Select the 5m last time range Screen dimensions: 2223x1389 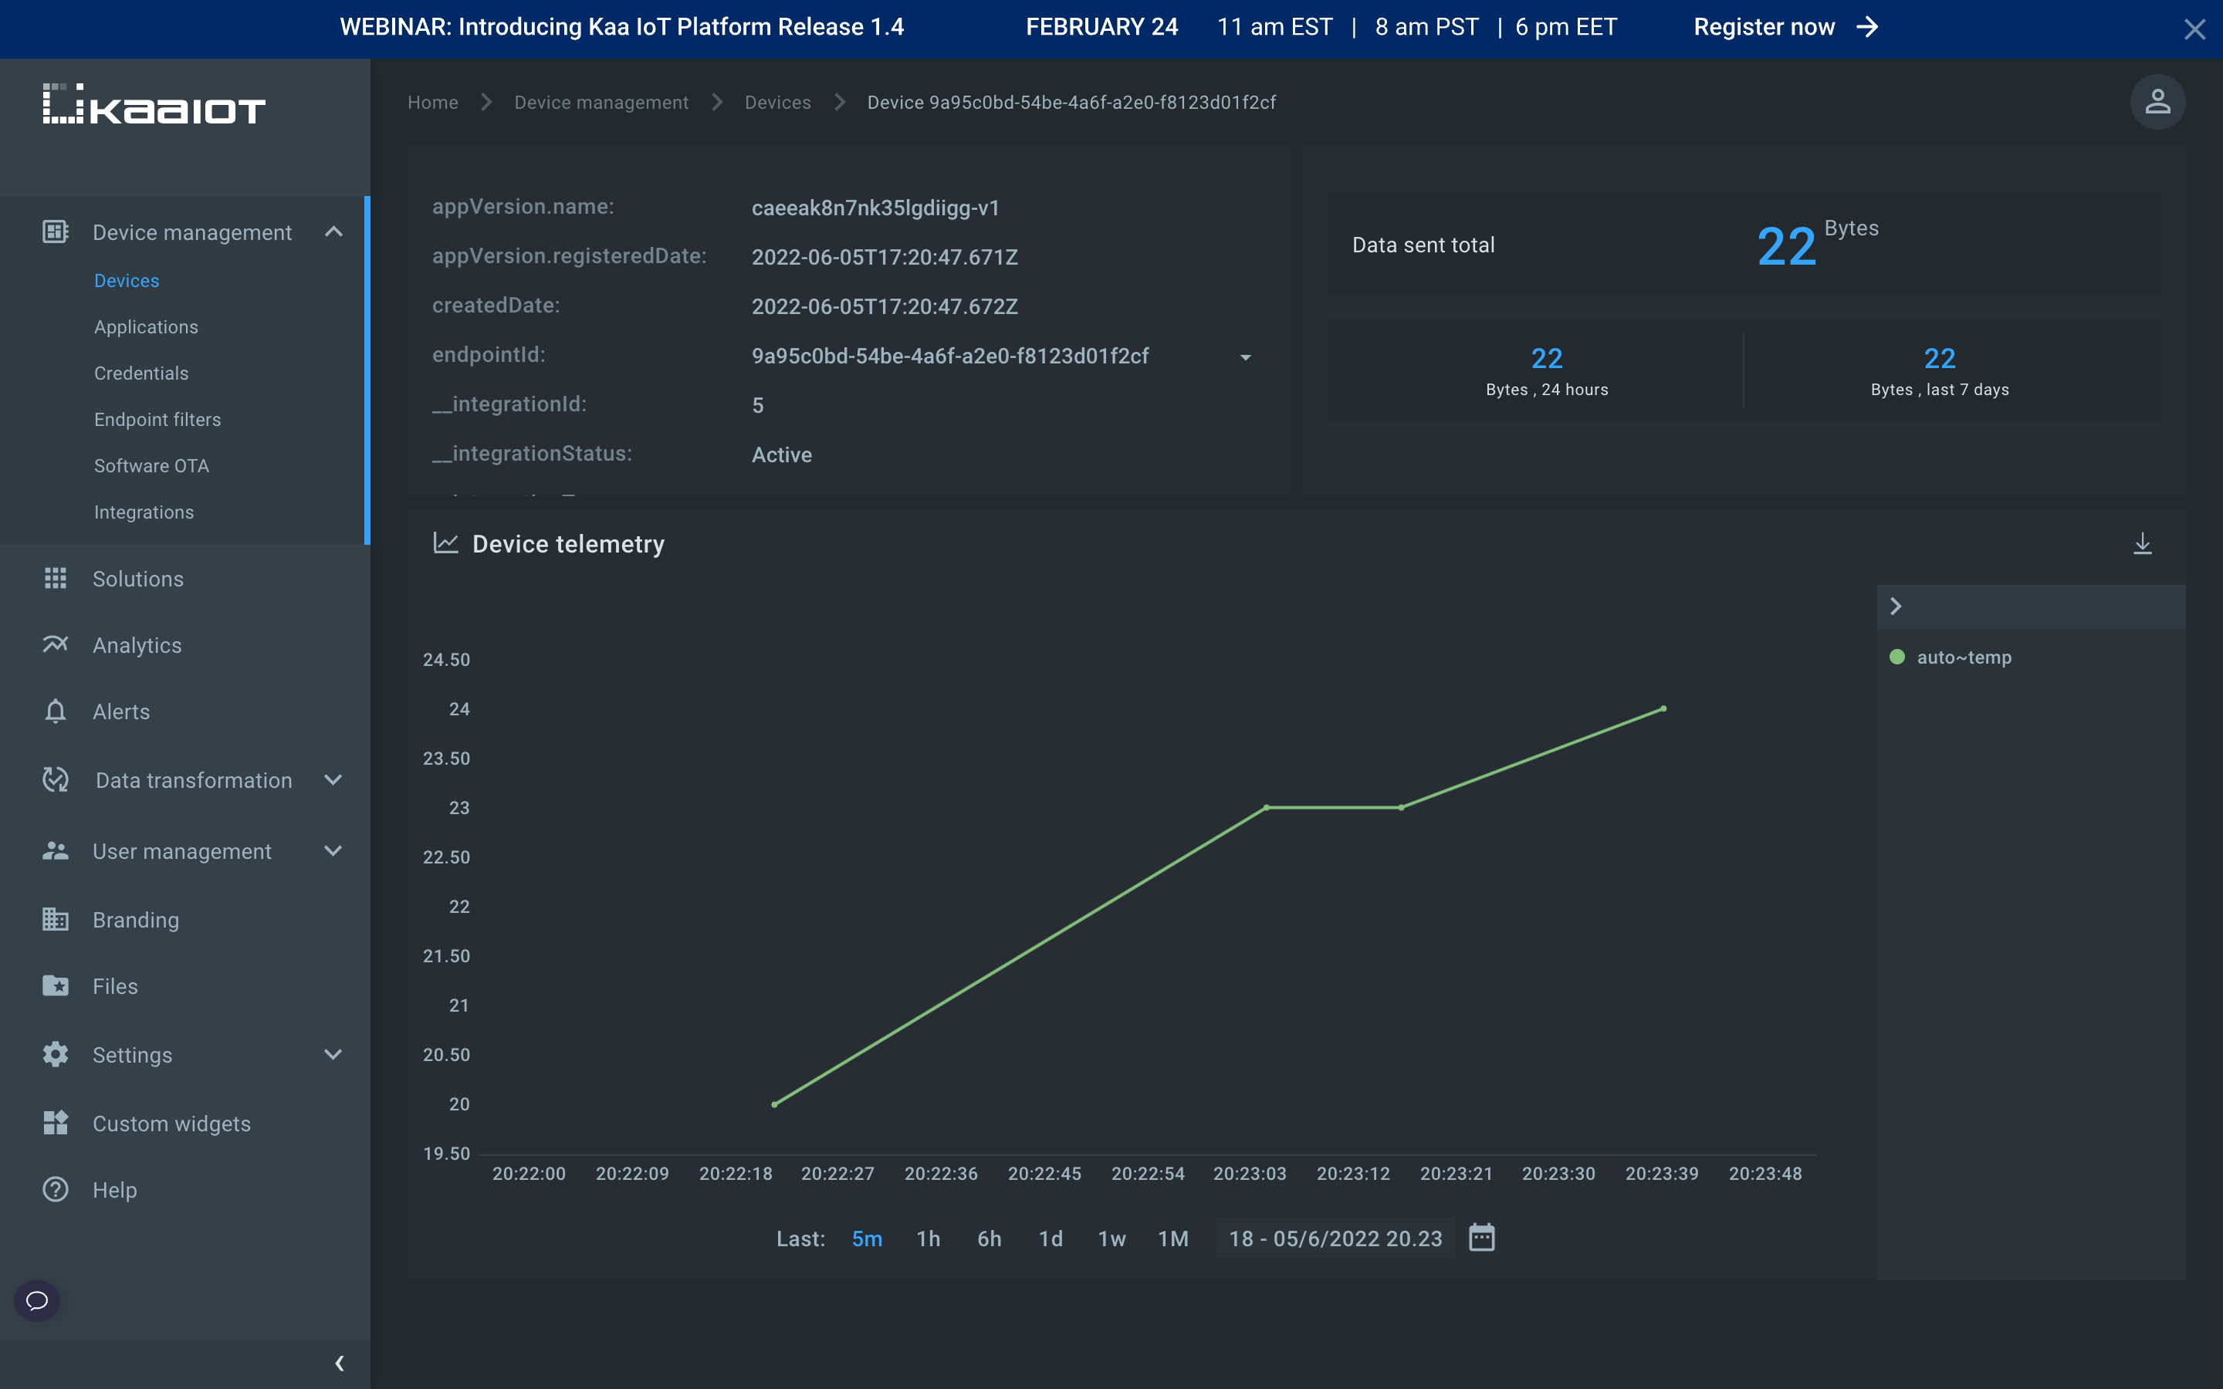click(x=866, y=1239)
